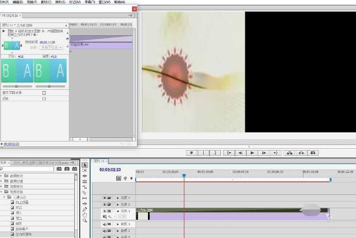Click the Lift button
Screen dimensions: 356x238
290,153
